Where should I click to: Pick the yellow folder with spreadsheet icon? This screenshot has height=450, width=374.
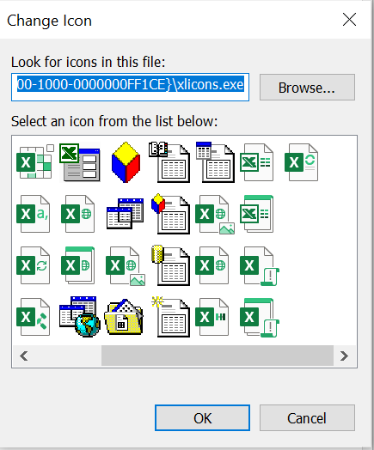pyautogui.click(x=124, y=317)
